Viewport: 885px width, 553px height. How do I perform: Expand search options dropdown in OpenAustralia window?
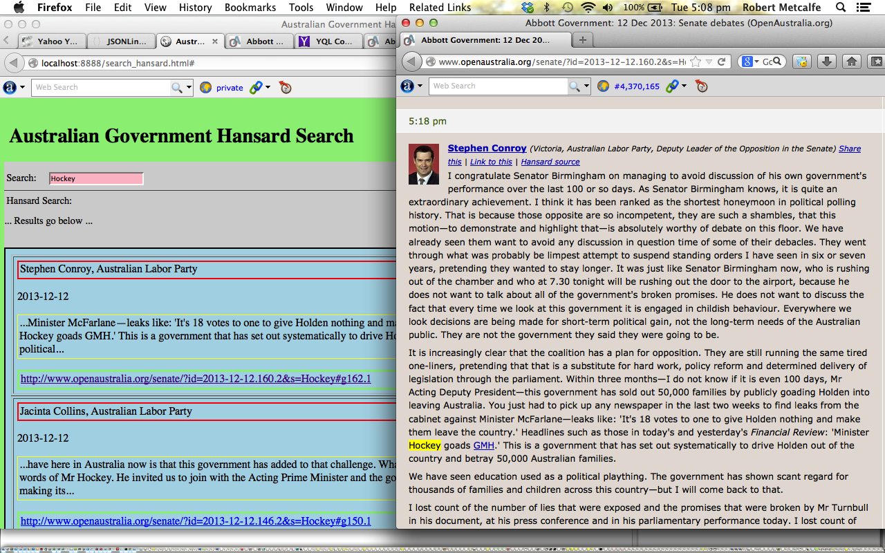587,86
